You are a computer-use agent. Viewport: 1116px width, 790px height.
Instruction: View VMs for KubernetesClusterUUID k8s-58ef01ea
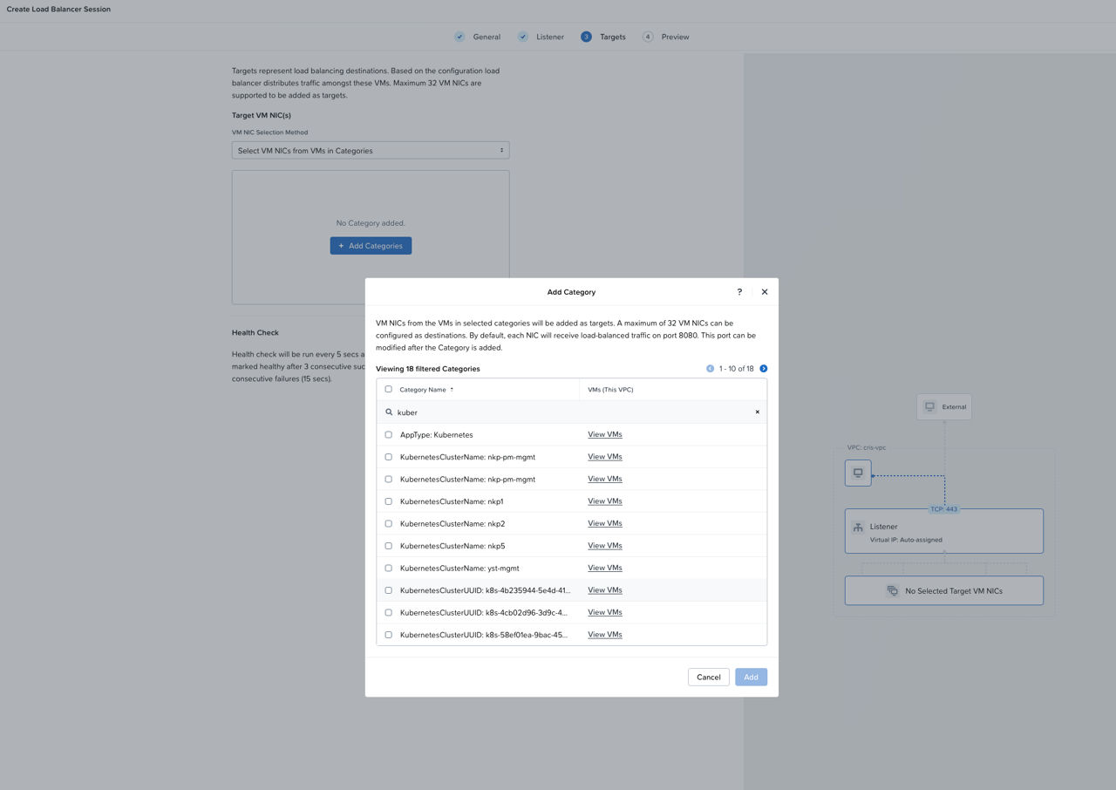pyautogui.click(x=605, y=635)
